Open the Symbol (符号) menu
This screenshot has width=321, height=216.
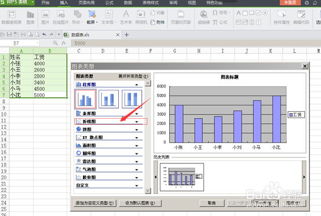click(221, 13)
